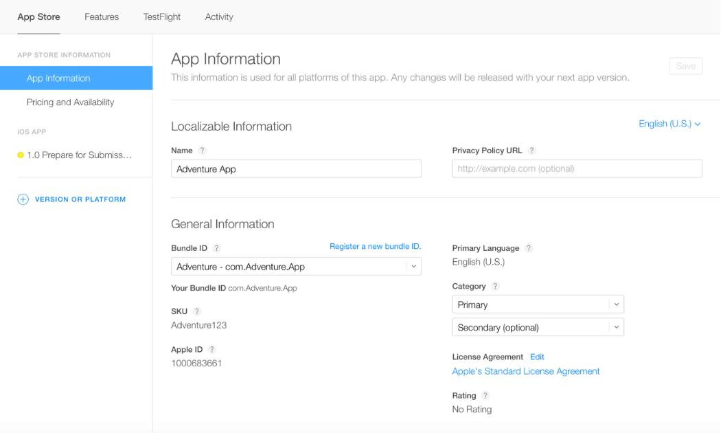The width and height of the screenshot is (723, 433).
Task: Click the help icon next to Privacy Policy URL
Action: 532,151
